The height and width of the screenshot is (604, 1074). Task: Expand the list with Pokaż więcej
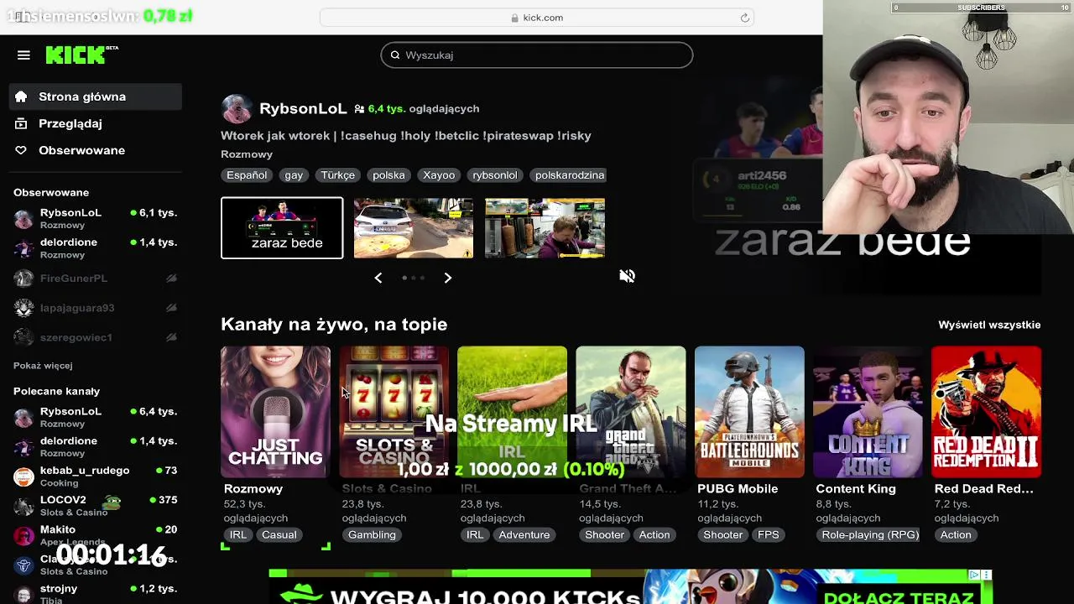pyautogui.click(x=43, y=366)
